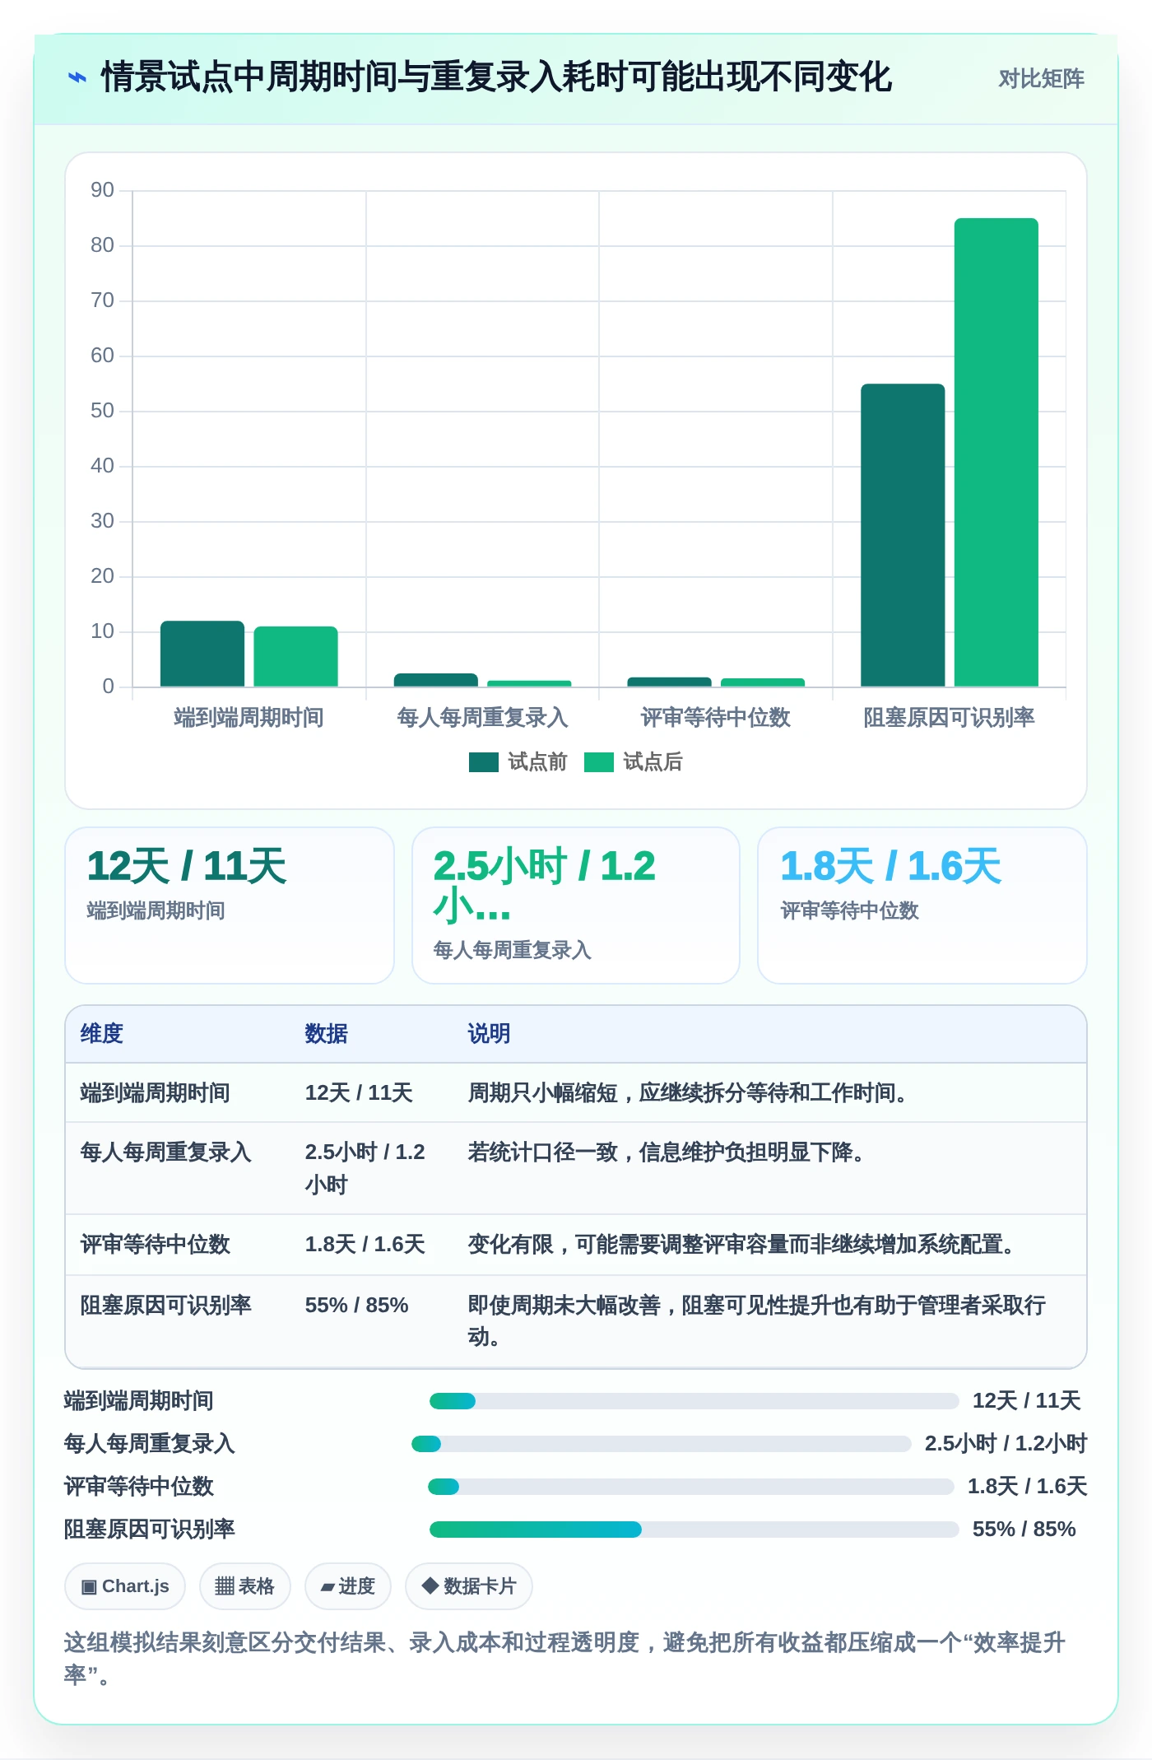Image resolution: width=1152 pixels, height=1760 pixels.
Task: Click the 试点前 bar for 每人每周重复录入
Action: click(436, 680)
